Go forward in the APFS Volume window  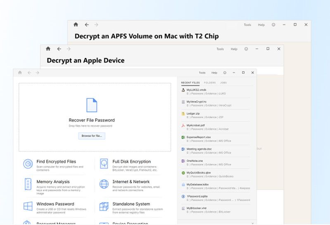point(96,25)
